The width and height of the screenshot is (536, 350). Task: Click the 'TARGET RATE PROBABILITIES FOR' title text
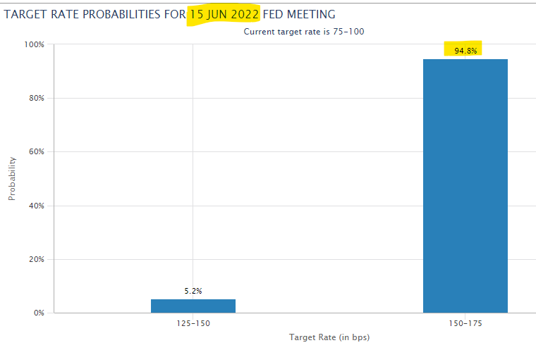point(95,14)
